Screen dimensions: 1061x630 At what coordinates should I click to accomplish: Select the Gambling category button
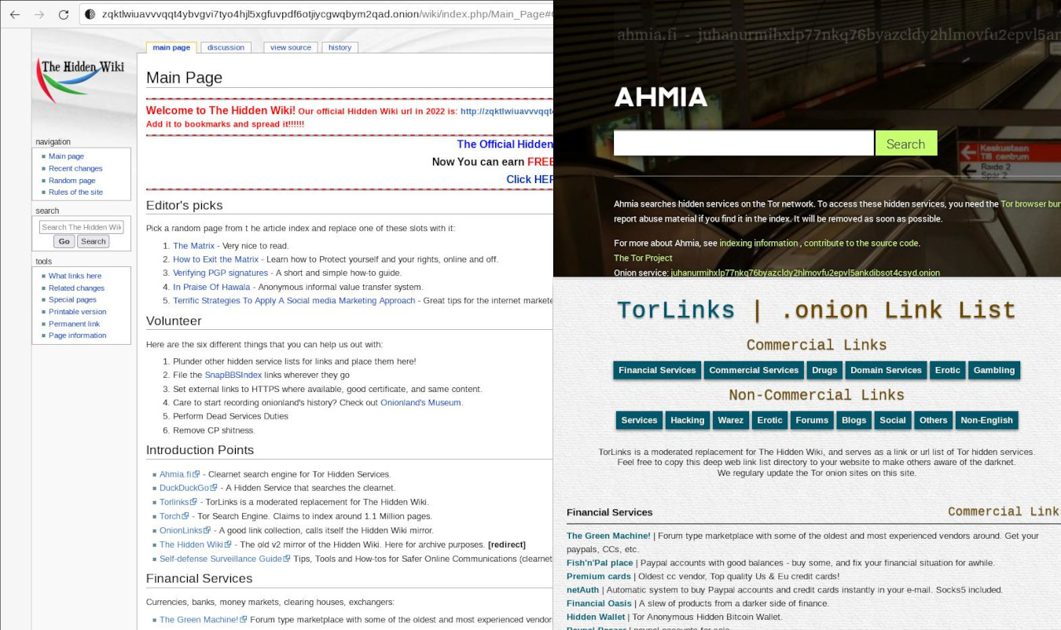coord(993,370)
